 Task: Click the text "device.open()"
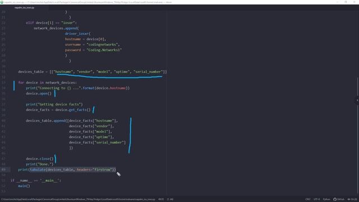(x=39, y=94)
